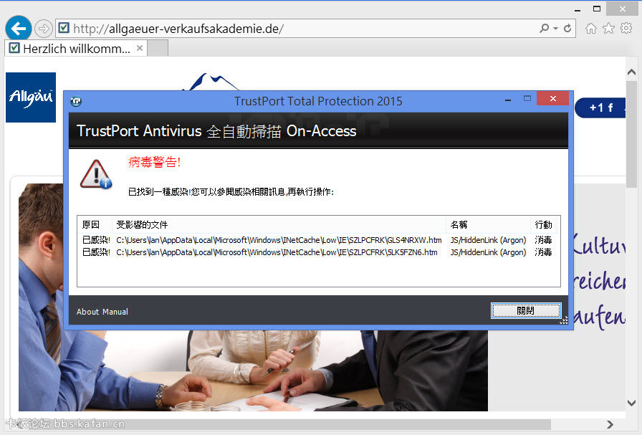This screenshot has width=642, height=435.
Task: Open the Manual link in the dialog
Action: (115, 312)
